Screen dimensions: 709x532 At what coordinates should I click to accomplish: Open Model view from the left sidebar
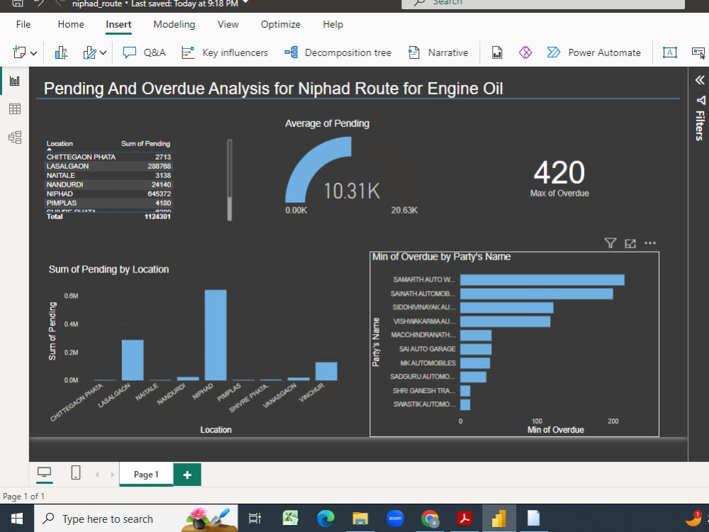click(14, 137)
